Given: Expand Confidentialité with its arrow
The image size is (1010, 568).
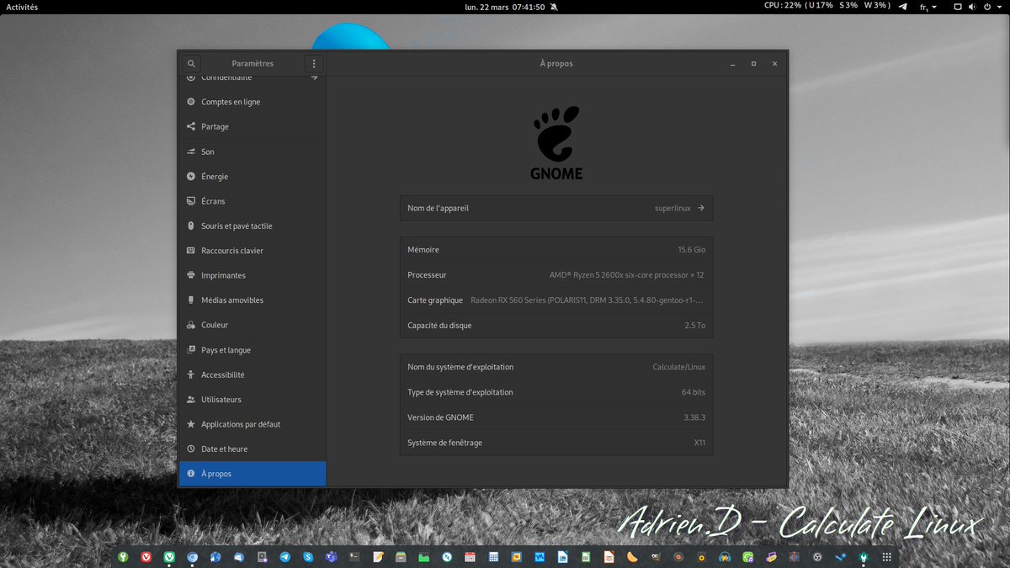Looking at the screenshot, I should tap(314, 77).
